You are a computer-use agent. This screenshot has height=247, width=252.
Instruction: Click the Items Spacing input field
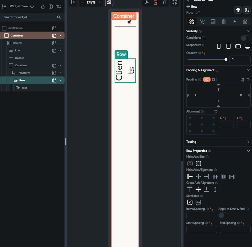pos(200,215)
